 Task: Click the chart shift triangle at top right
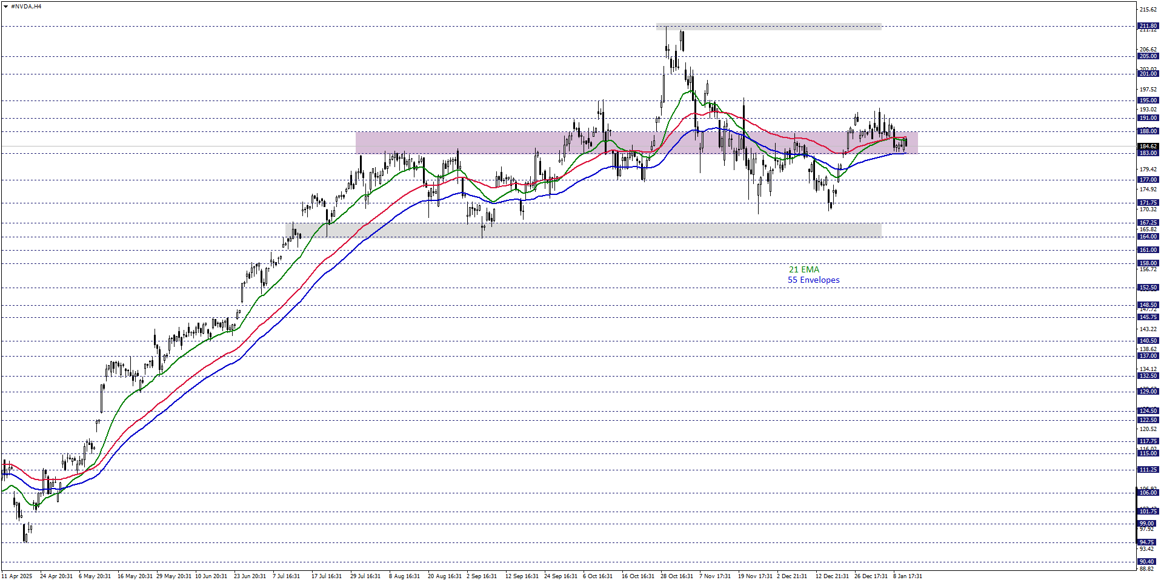tap(1131, 4)
